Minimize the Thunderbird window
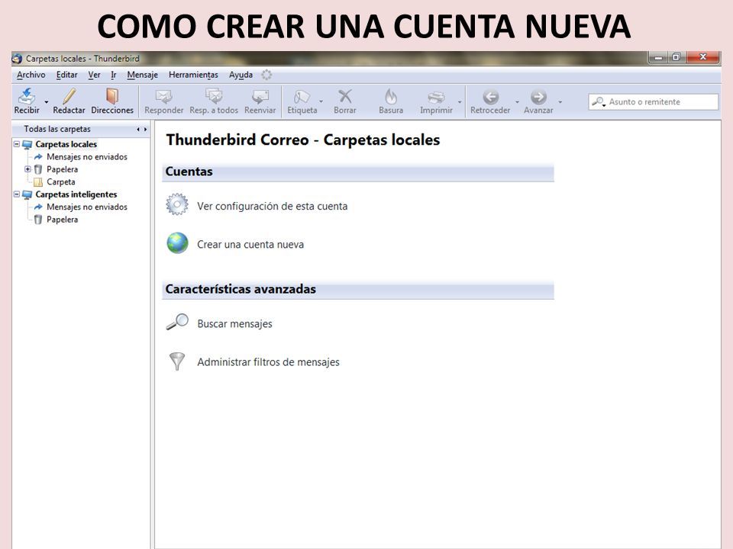Viewport: 733px width, 549px height. 658,57
